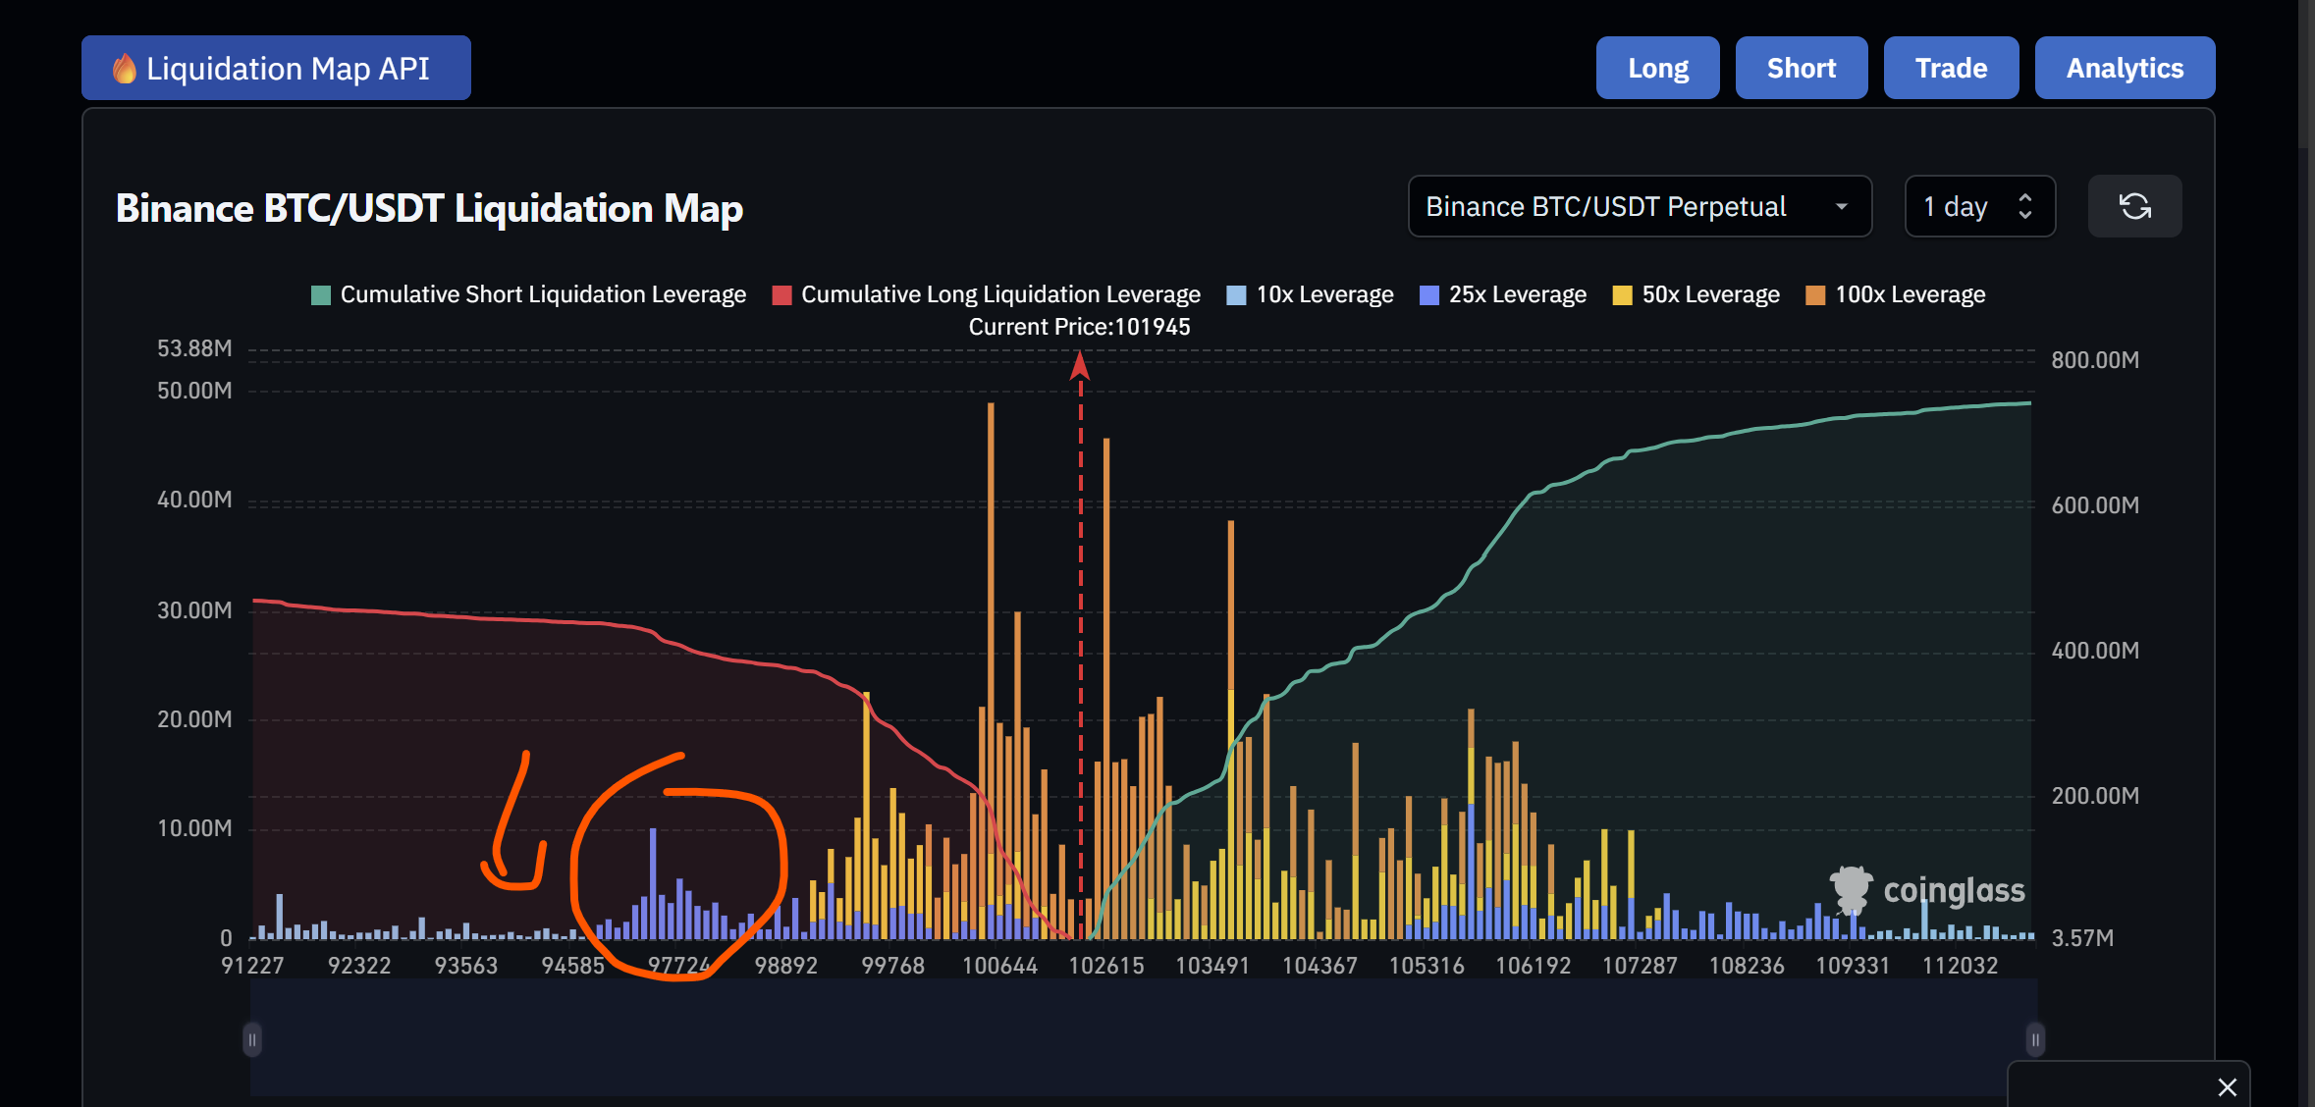Click the left range slider handle

(252, 1039)
